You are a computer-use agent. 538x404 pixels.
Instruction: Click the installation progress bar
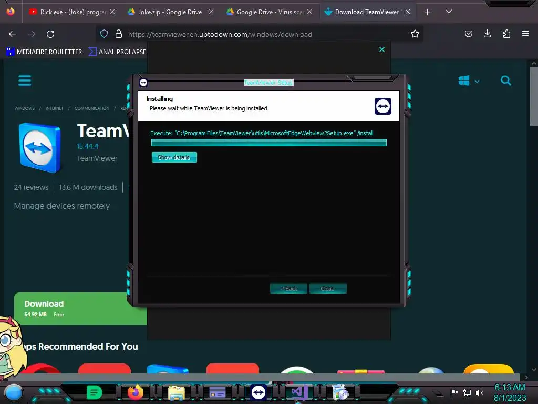pos(269,143)
